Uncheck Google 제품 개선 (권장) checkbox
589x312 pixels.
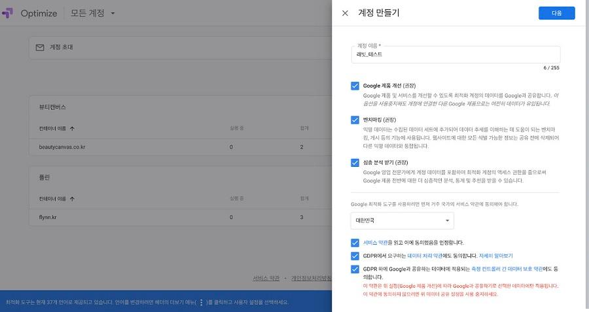click(355, 86)
